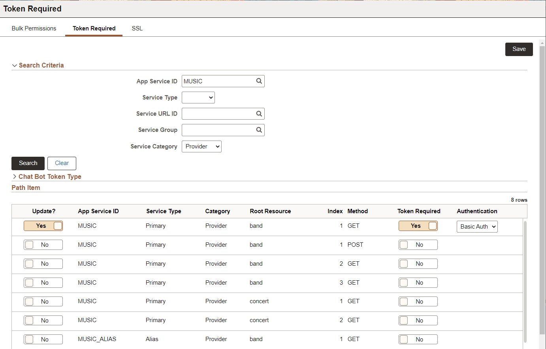Open the Service URL ID lookup magnifier
The height and width of the screenshot is (349, 546).
click(x=259, y=114)
